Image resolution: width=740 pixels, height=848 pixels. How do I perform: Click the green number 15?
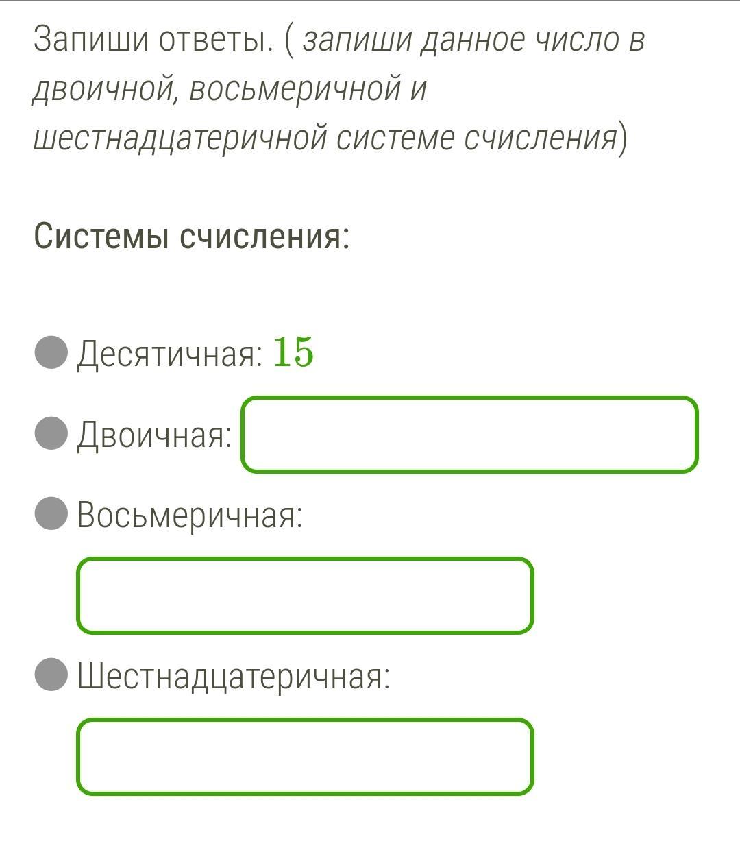[293, 352]
